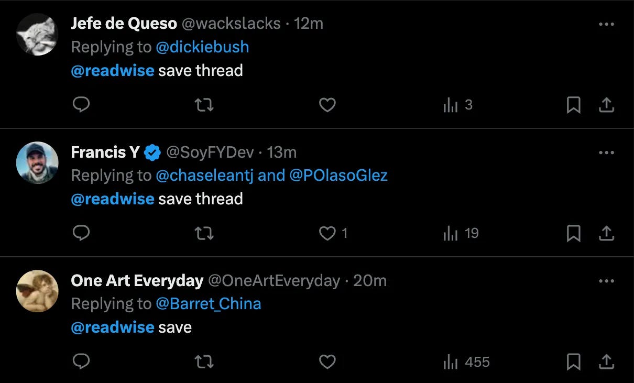This screenshot has height=383, width=634.
Task: Open the @POlasoGlez mention link
Action: click(x=338, y=176)
